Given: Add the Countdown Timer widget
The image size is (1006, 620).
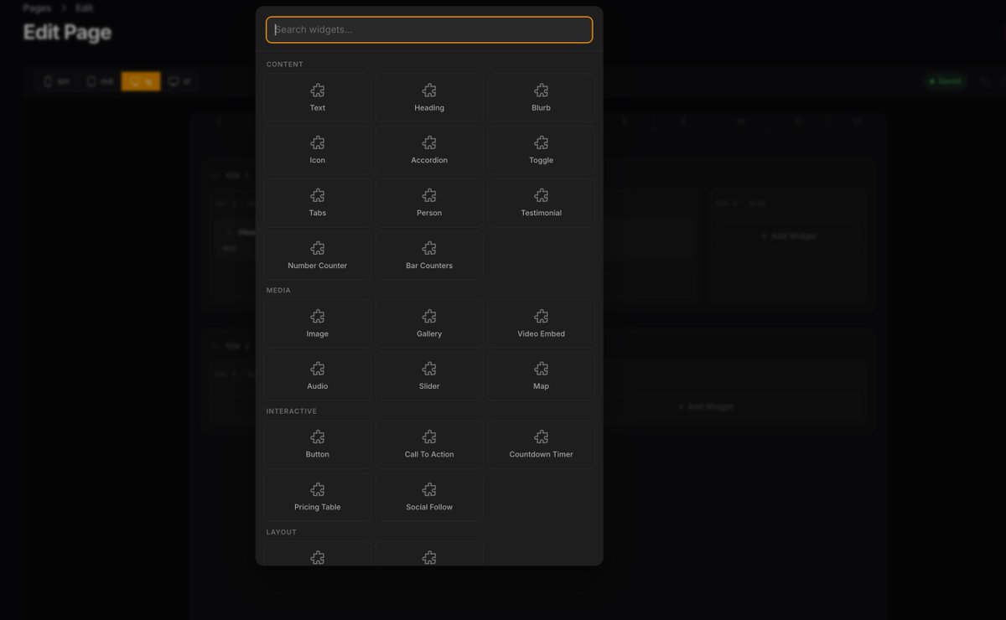Looking at the screenshot, I should (x=542, y=444).
